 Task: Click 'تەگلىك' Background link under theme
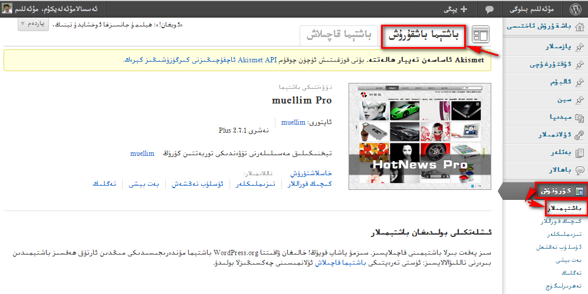click(x=104, y=184)
